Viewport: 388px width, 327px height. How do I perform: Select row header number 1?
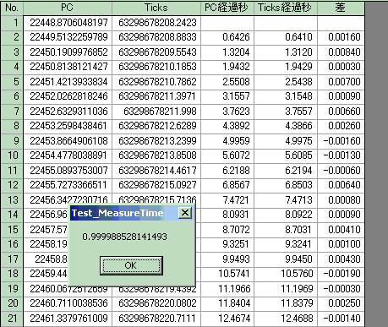[12, 23]
